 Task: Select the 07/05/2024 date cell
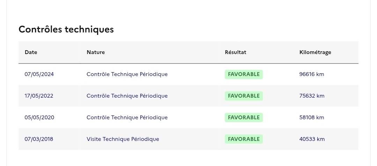point(39,74)
